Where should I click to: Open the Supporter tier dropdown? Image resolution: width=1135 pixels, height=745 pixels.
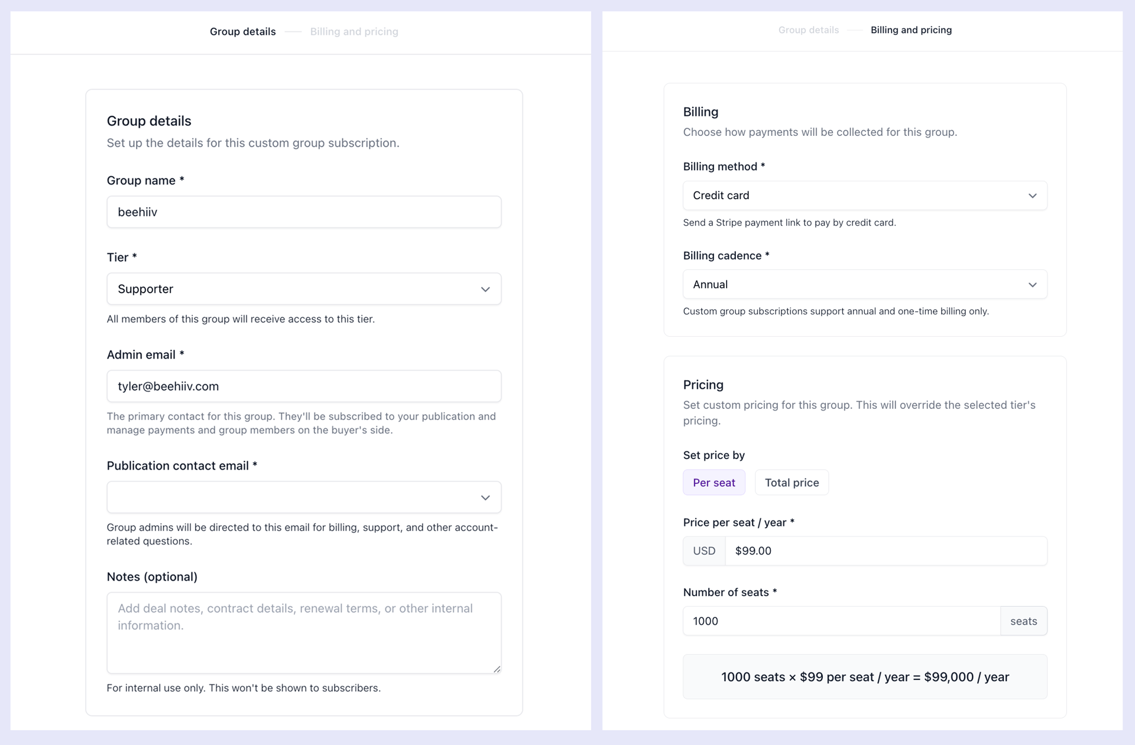[x=304, y=289]
